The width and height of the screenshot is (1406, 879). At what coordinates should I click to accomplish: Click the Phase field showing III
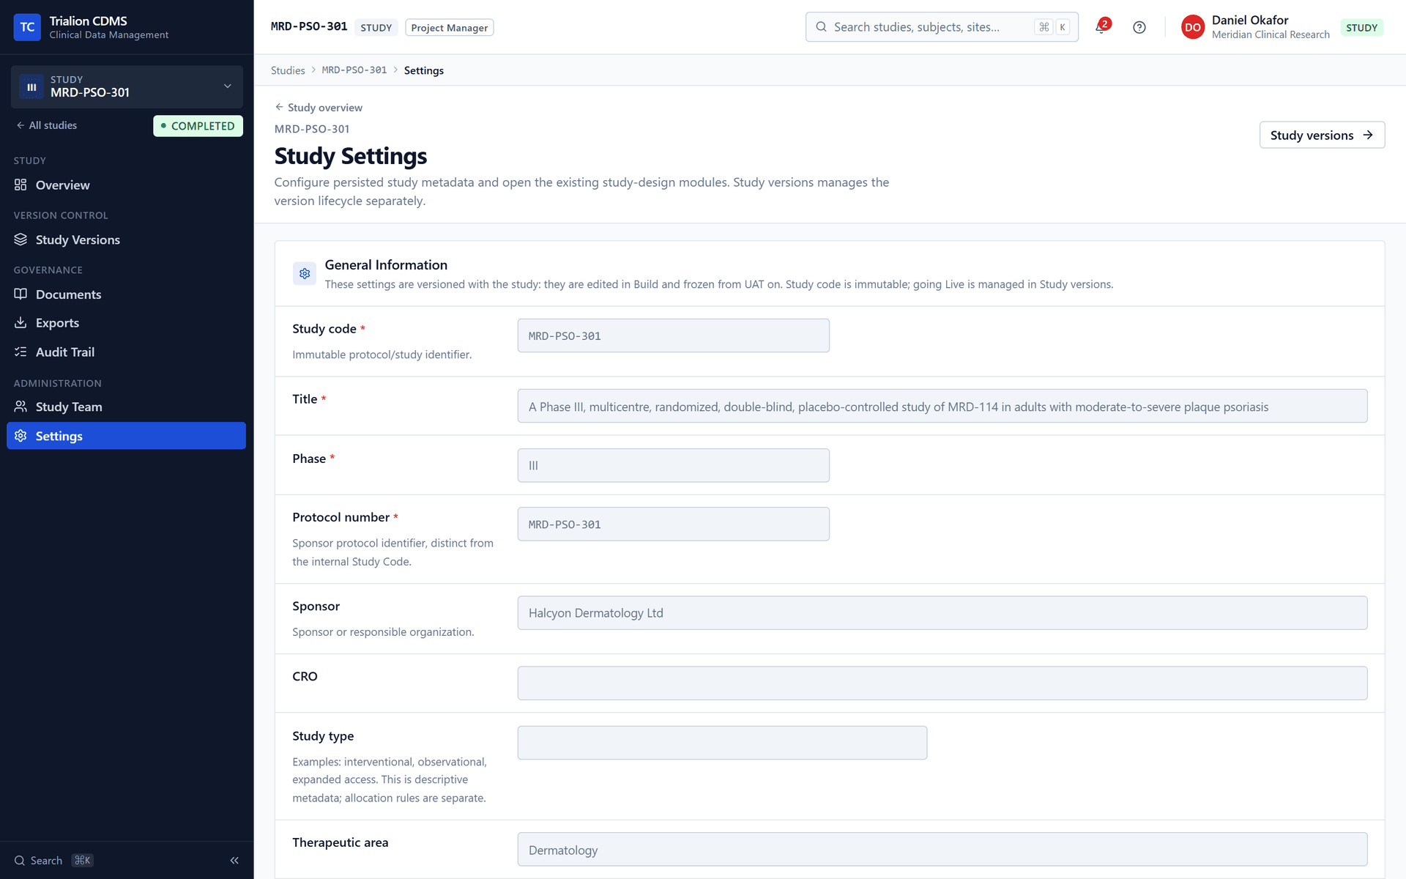(673, 465)
